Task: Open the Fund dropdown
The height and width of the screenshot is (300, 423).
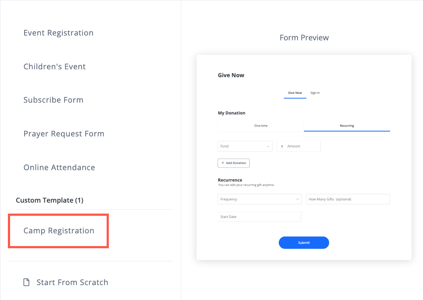Action: point(245,146)
